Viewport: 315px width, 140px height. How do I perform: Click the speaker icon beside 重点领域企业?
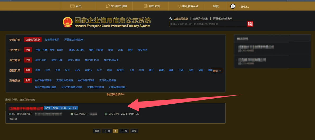[x=179, y=6]
